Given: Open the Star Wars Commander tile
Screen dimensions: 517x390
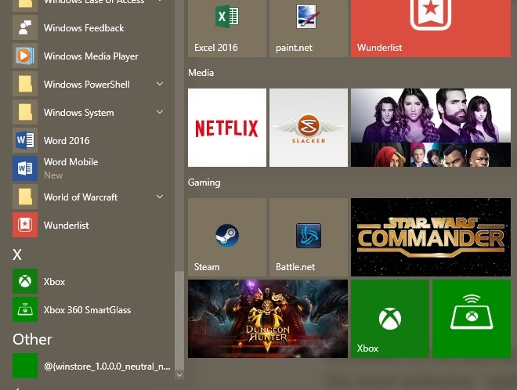Looking at the screenshot, I should (431, 237).
